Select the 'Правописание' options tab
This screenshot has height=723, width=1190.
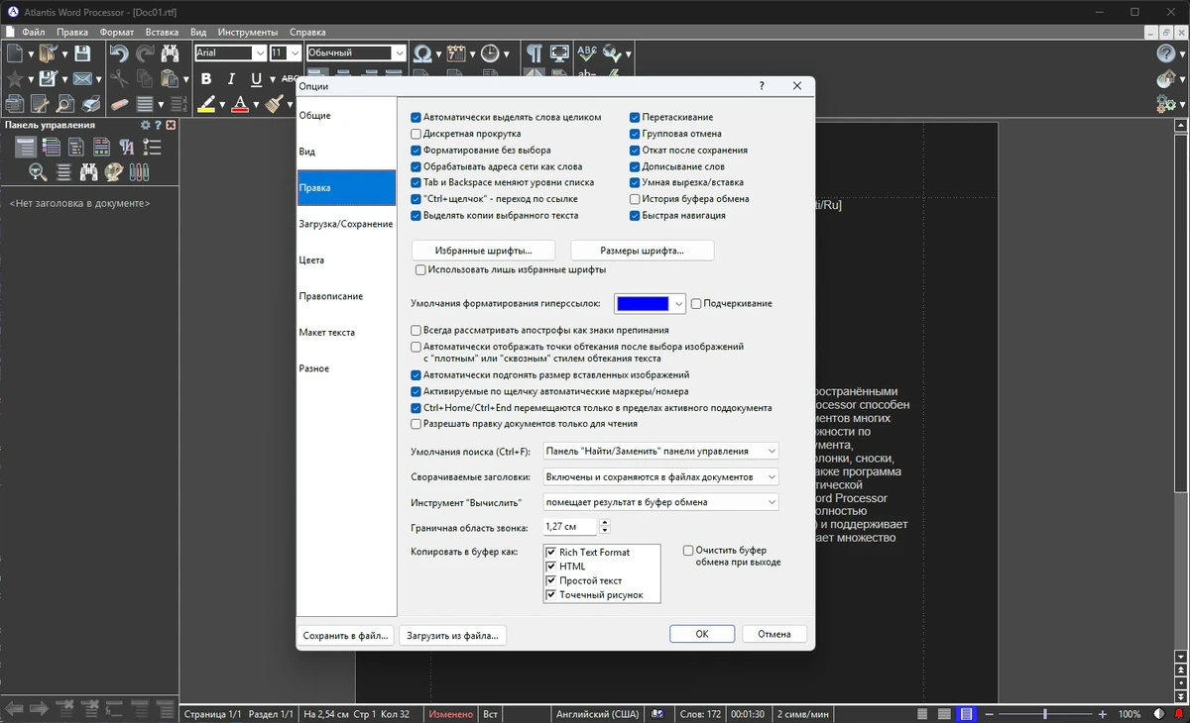(346, 296)
